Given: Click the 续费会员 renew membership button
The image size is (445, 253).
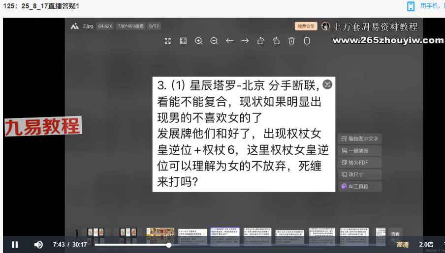Looking at the screenshot, I should tap(305, 27).
